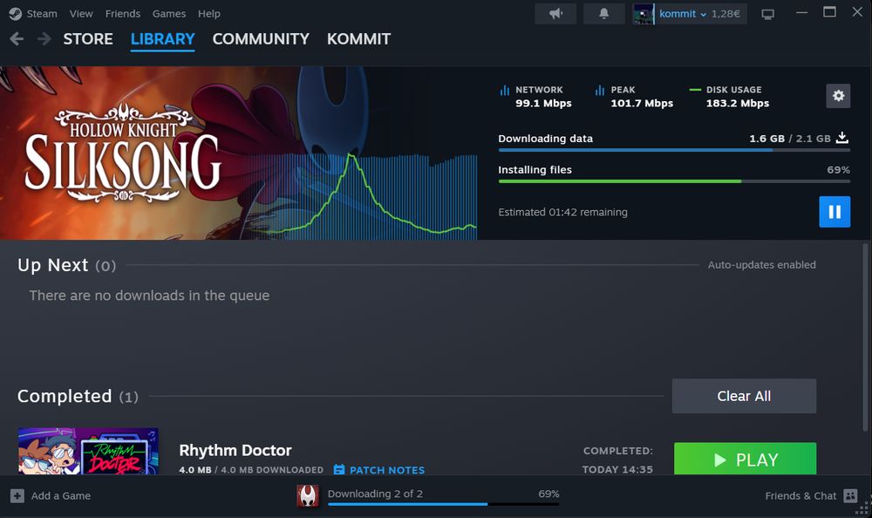Click the Rhythm Doctor thumbnail

coord(88,451)
